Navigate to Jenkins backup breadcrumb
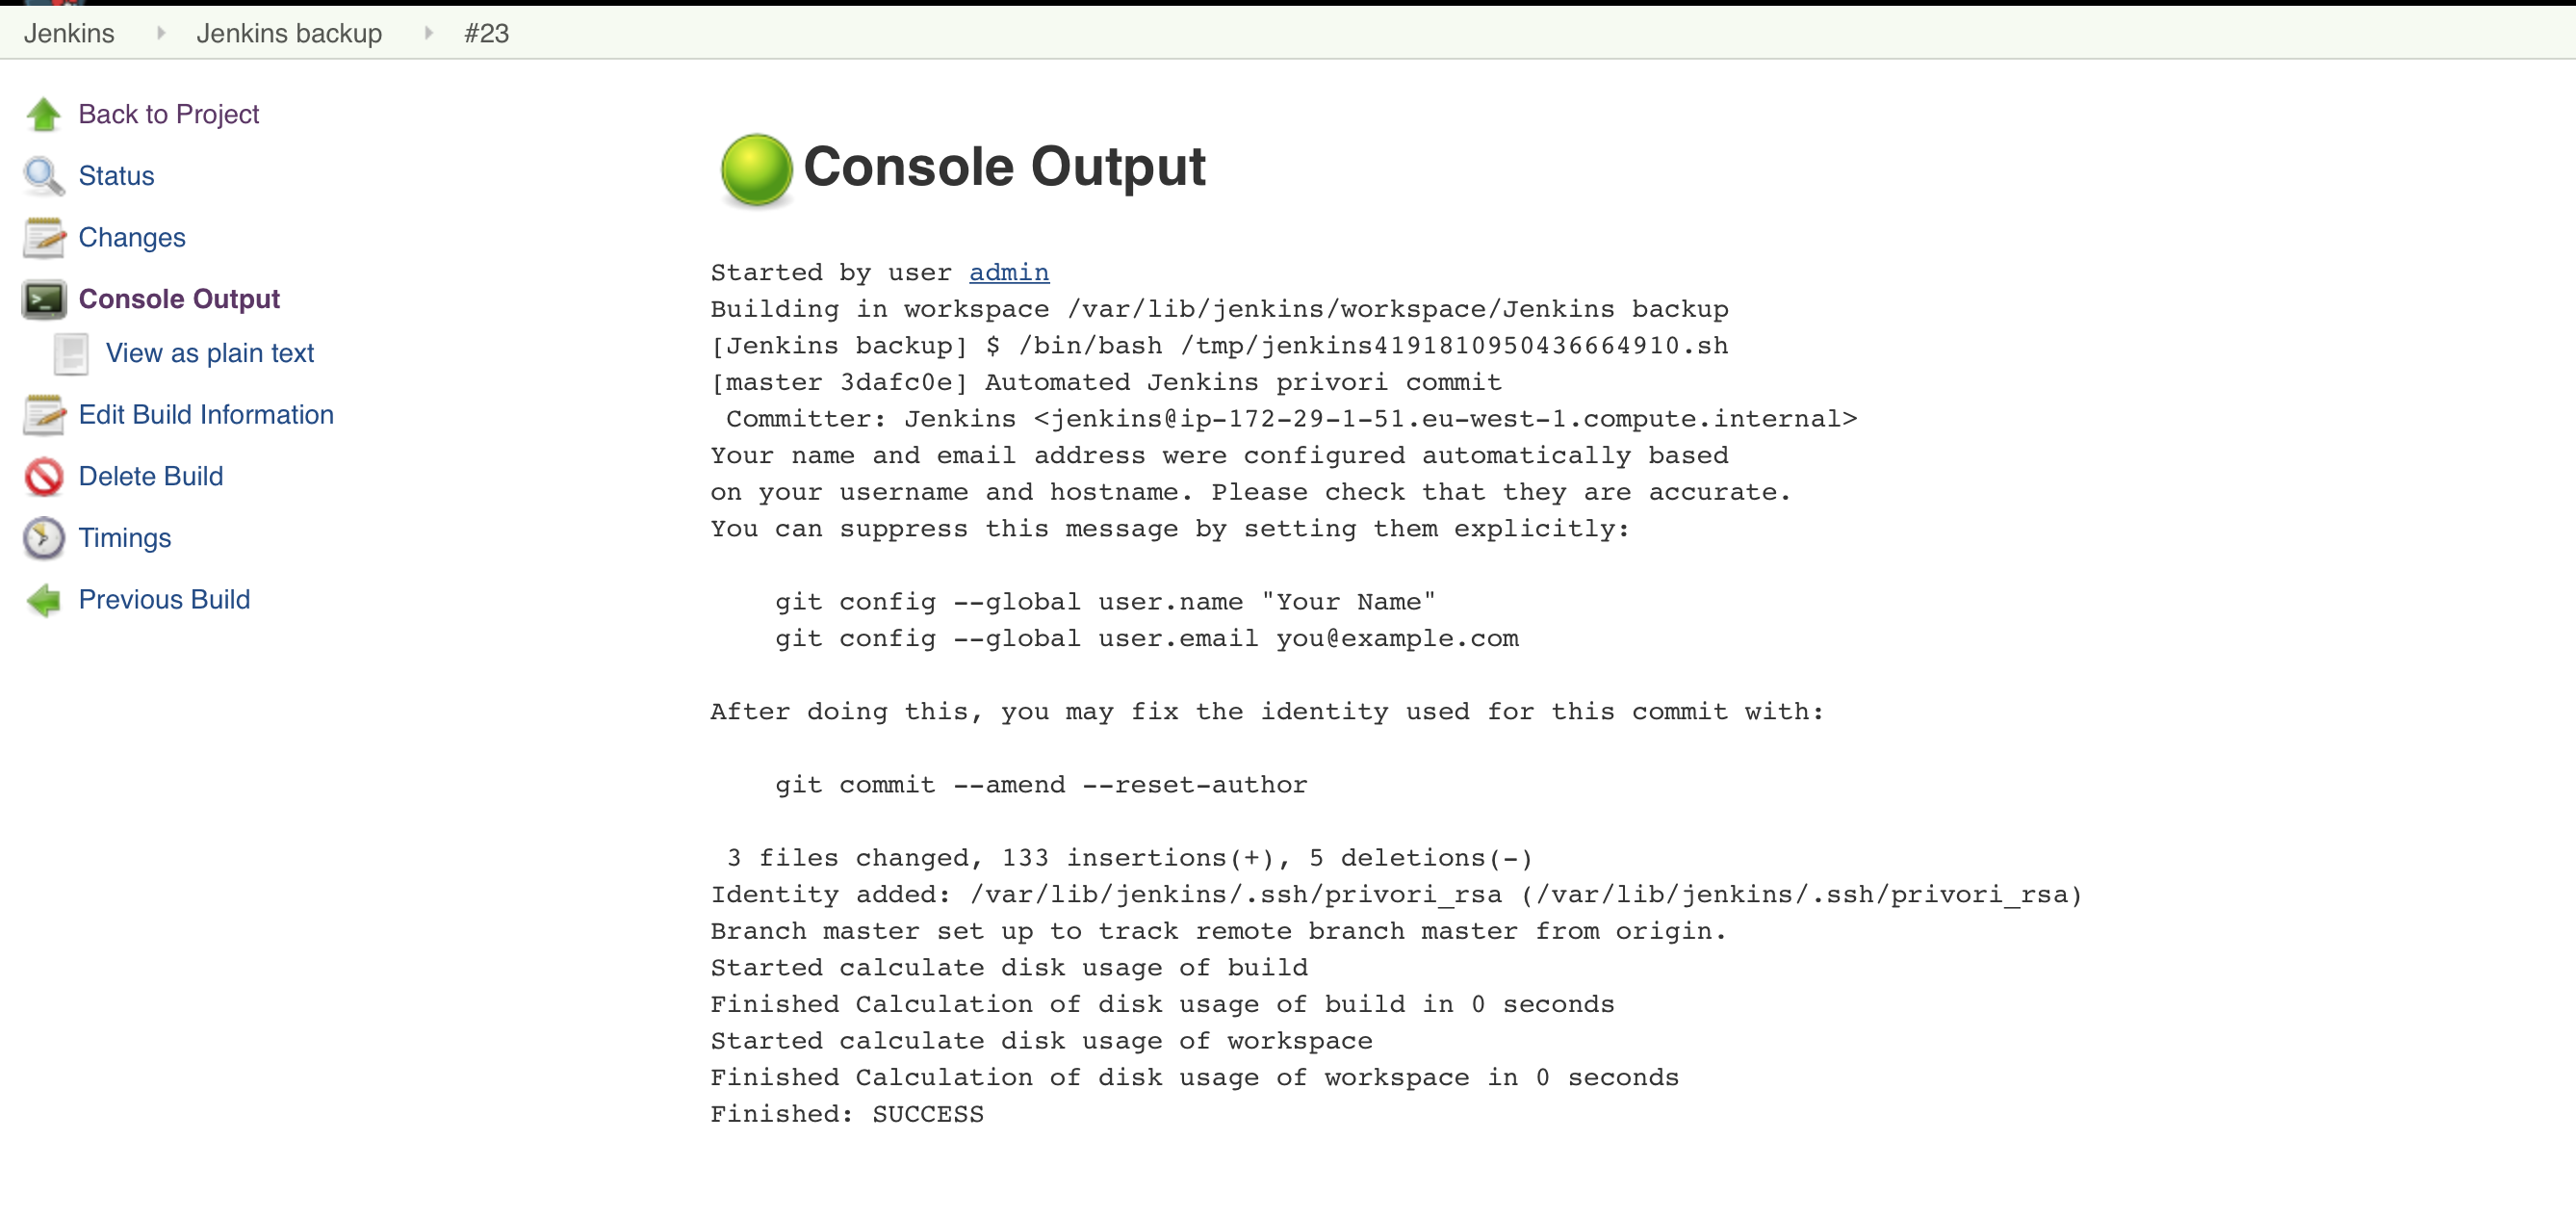This screenshot has height=1219, width=2576. pos(288,31)
